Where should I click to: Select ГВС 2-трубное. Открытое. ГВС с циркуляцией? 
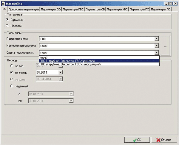(x=99, y=64)
